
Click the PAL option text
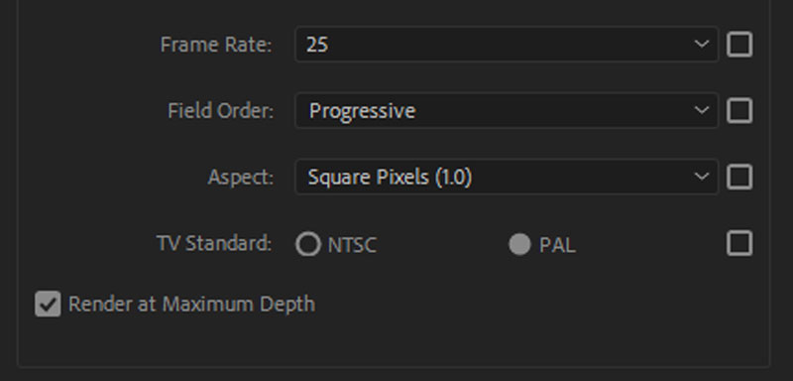(x=557, y=245)
